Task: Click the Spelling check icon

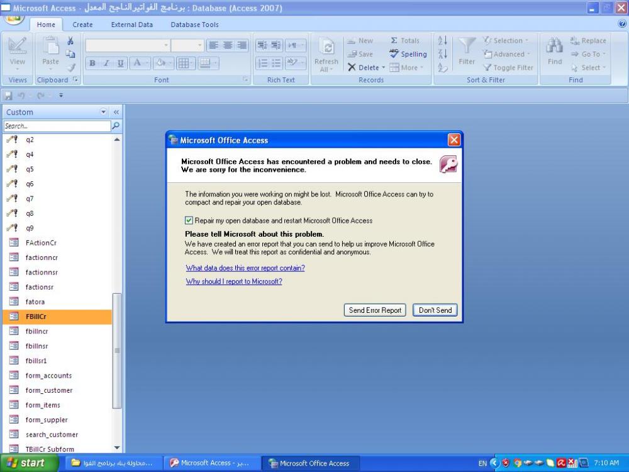Action: coord(394,53)
